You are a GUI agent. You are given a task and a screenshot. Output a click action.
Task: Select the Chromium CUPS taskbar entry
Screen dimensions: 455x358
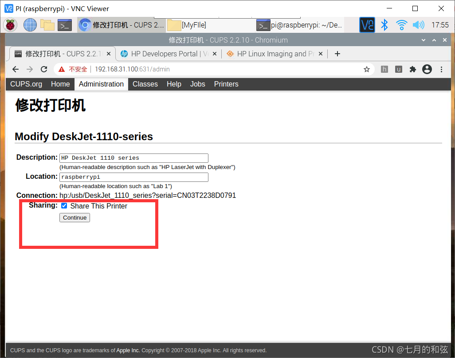click(122, 25)
